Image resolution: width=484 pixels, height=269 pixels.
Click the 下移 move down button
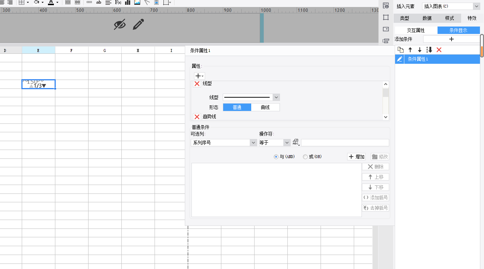376,187
